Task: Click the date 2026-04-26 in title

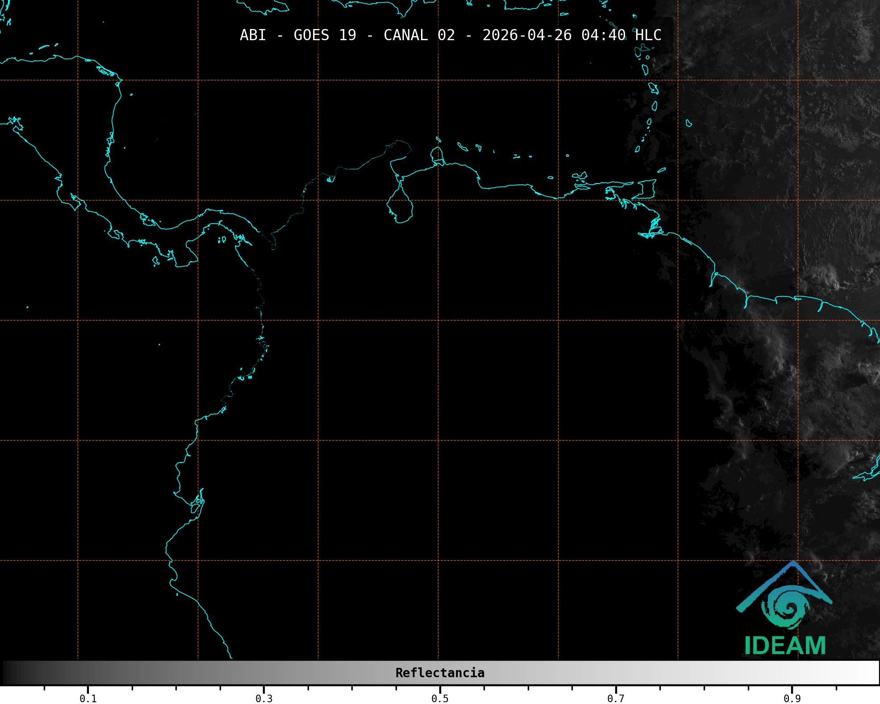Action: pos(527,35)
